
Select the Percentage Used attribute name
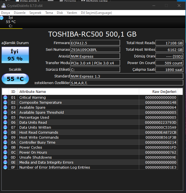click(x=34, y=117)
